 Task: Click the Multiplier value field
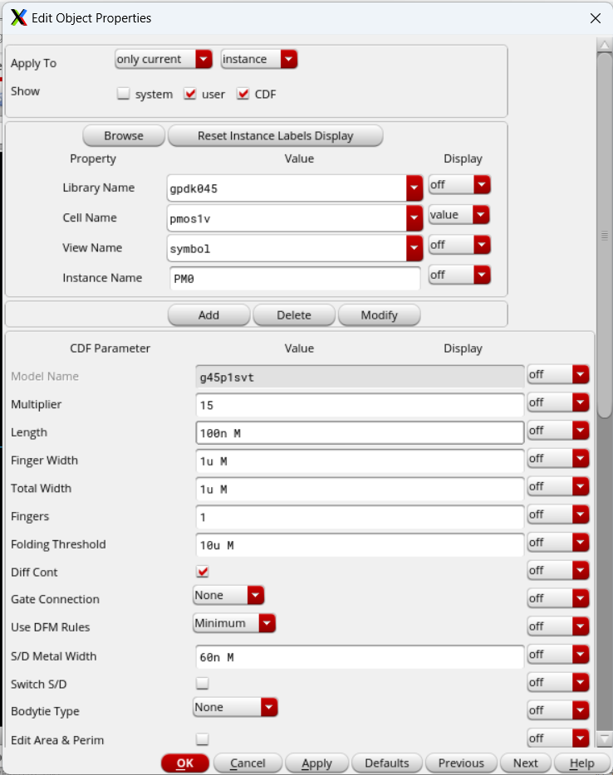point(360,405)
